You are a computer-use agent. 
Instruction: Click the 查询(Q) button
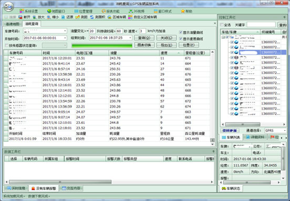(144, 38)
